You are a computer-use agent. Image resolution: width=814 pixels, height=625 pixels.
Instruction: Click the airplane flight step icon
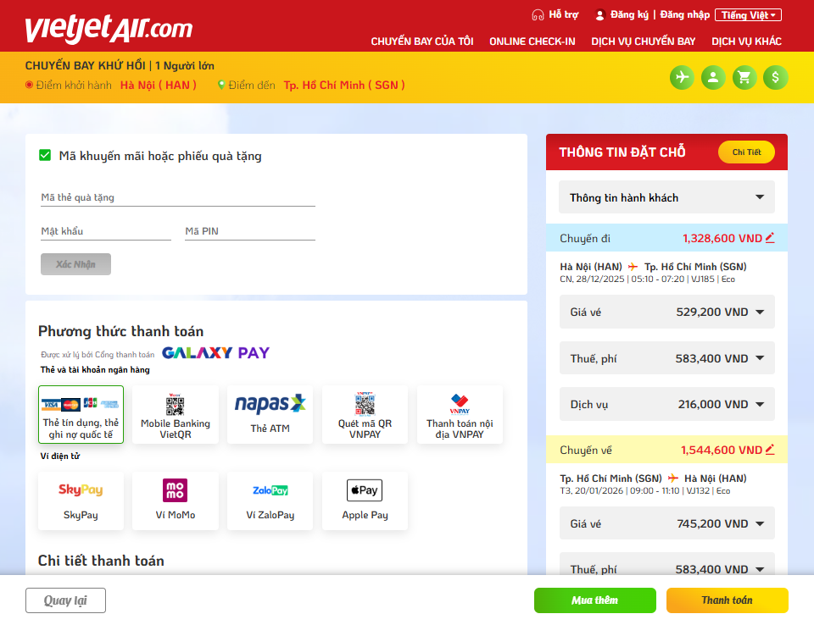pos(682,78)
